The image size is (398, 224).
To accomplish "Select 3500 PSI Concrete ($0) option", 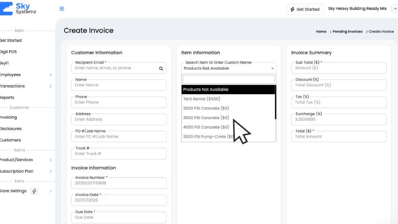I will tap(228, 118).
